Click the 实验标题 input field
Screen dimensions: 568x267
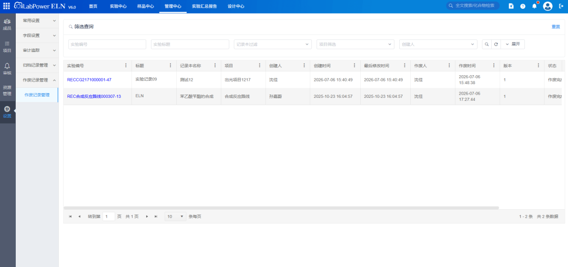click(x=190, y=44)
